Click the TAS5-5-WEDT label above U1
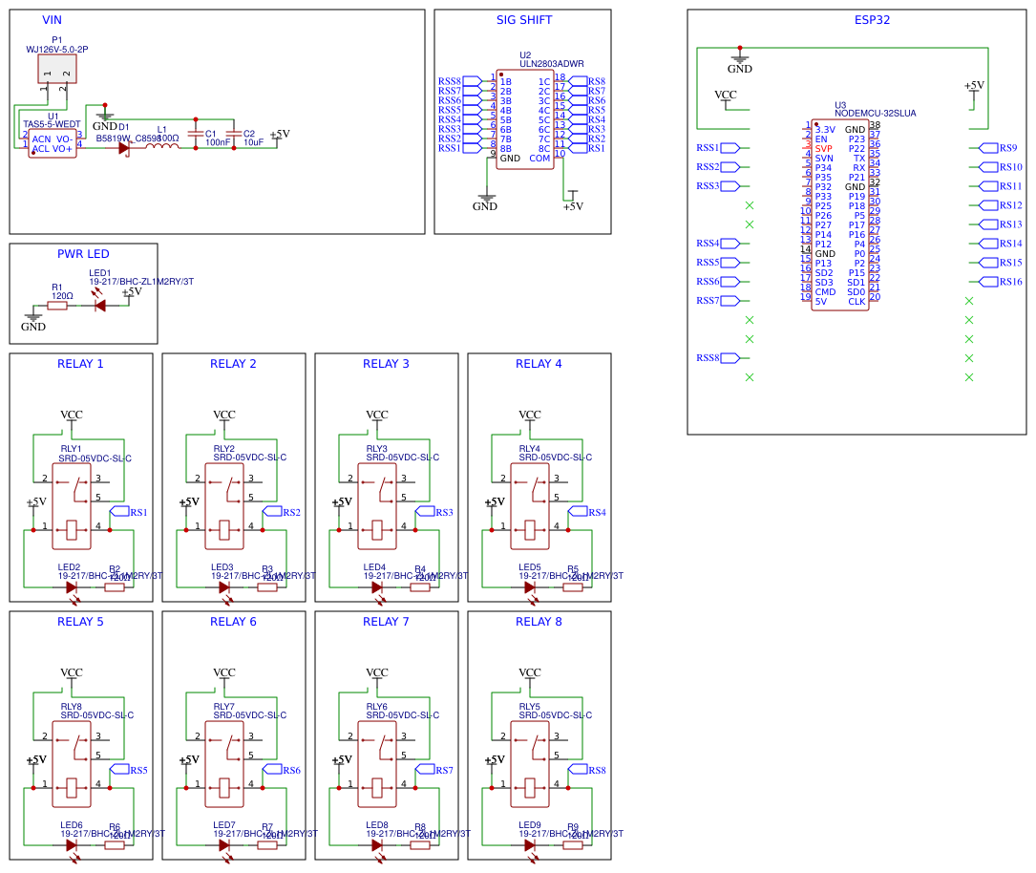 53,124
